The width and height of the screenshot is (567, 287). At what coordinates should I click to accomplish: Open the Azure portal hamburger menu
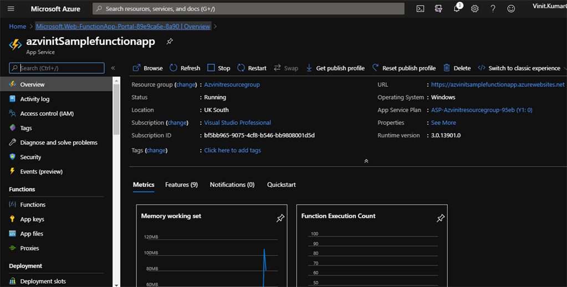(11, 9)
